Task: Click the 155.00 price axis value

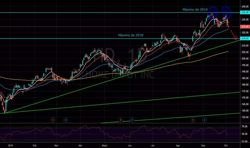Action: tap(245, 117)
